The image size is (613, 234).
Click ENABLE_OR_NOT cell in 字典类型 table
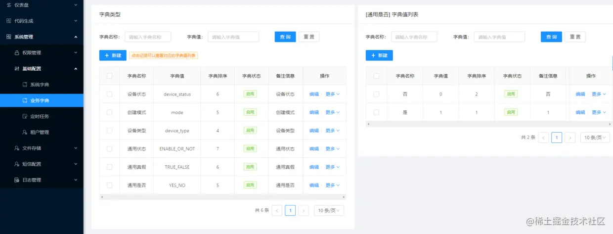(x=177, y=148)
